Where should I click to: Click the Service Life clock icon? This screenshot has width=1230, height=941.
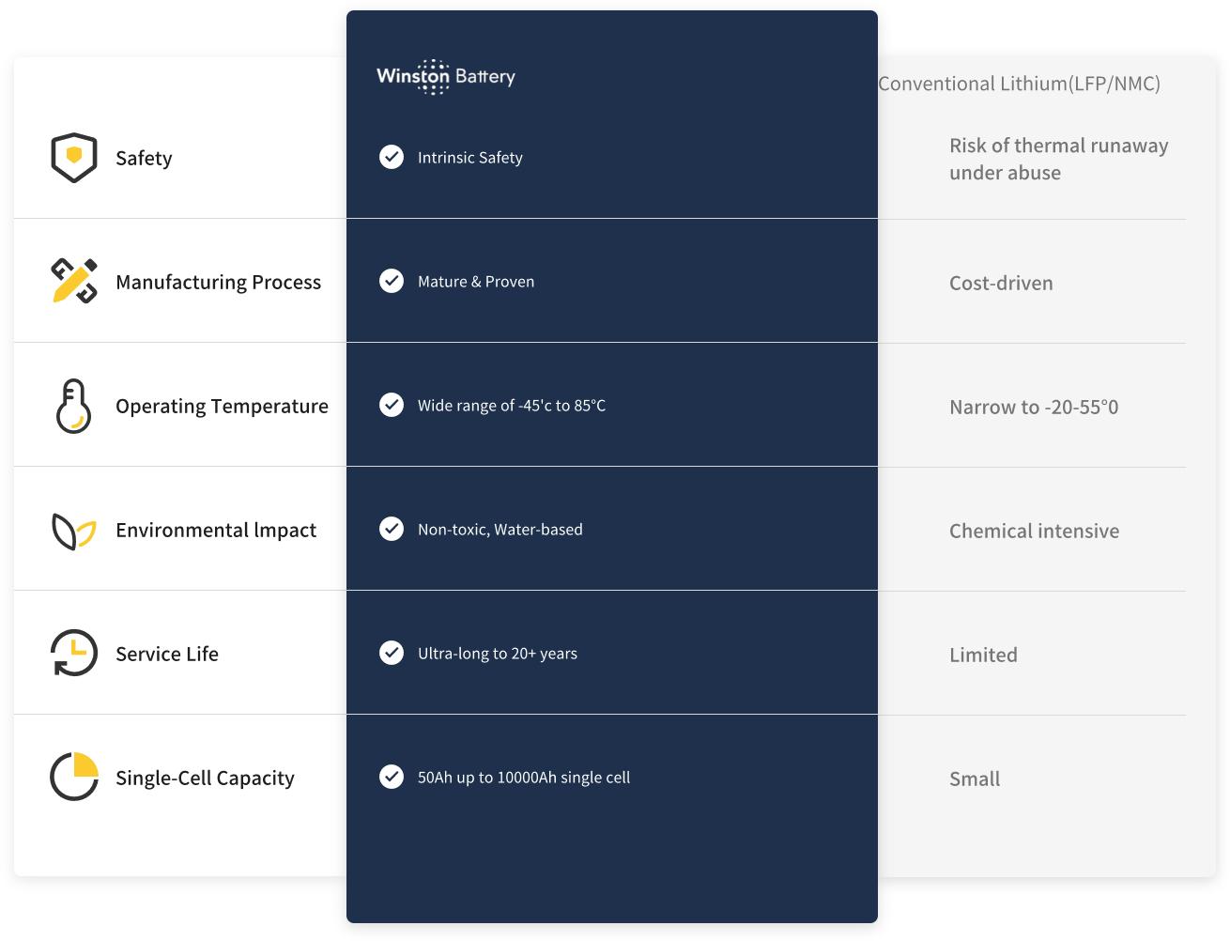pyautogui.click(x=73, y=653)
